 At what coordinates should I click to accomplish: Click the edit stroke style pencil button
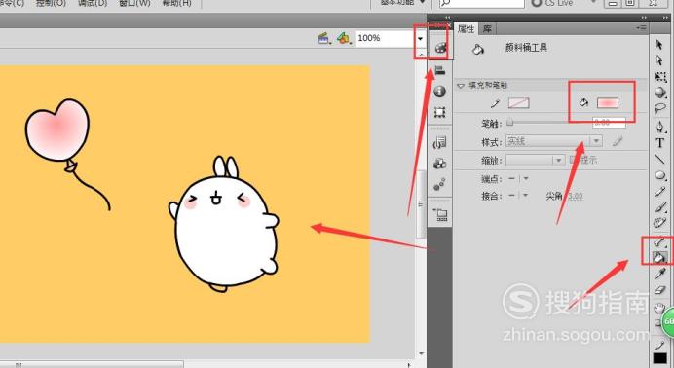(618, 141)
